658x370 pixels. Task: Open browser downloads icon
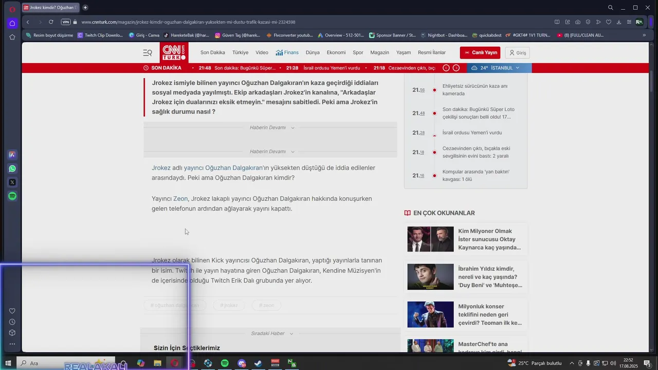[x=619, y=22]
